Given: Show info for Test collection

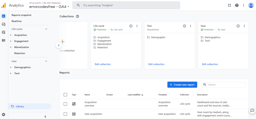Looking at the screenshot, I should (184, 26).
